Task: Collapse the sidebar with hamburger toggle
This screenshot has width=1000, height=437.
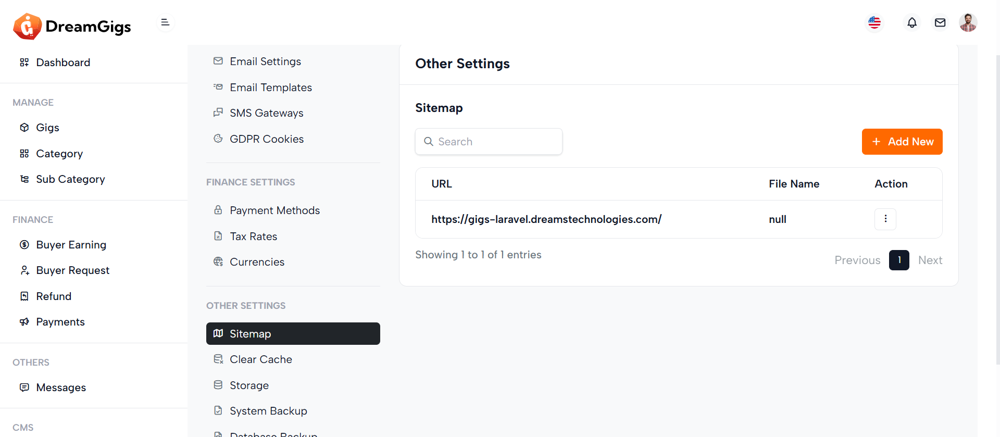Action: click(x=165, y=22)
